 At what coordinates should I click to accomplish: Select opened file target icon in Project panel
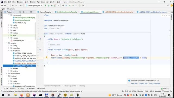click(x=20, y=12)
